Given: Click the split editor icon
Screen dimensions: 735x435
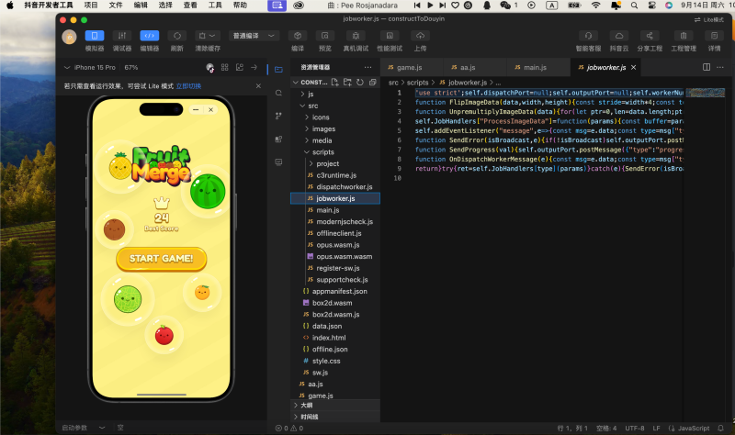Looking at the screenshot, I should [707, 67].
